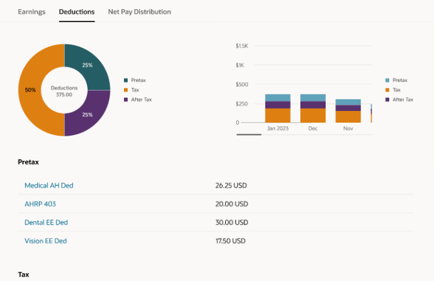
Task: Click the purple After Tax donut segment
Action: tap(89, 114)
